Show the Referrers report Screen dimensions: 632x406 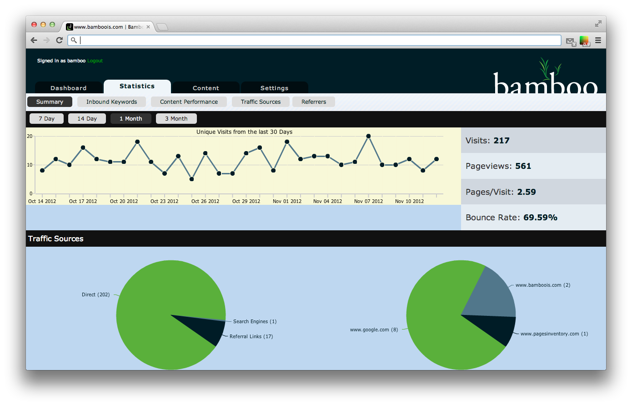313,101
